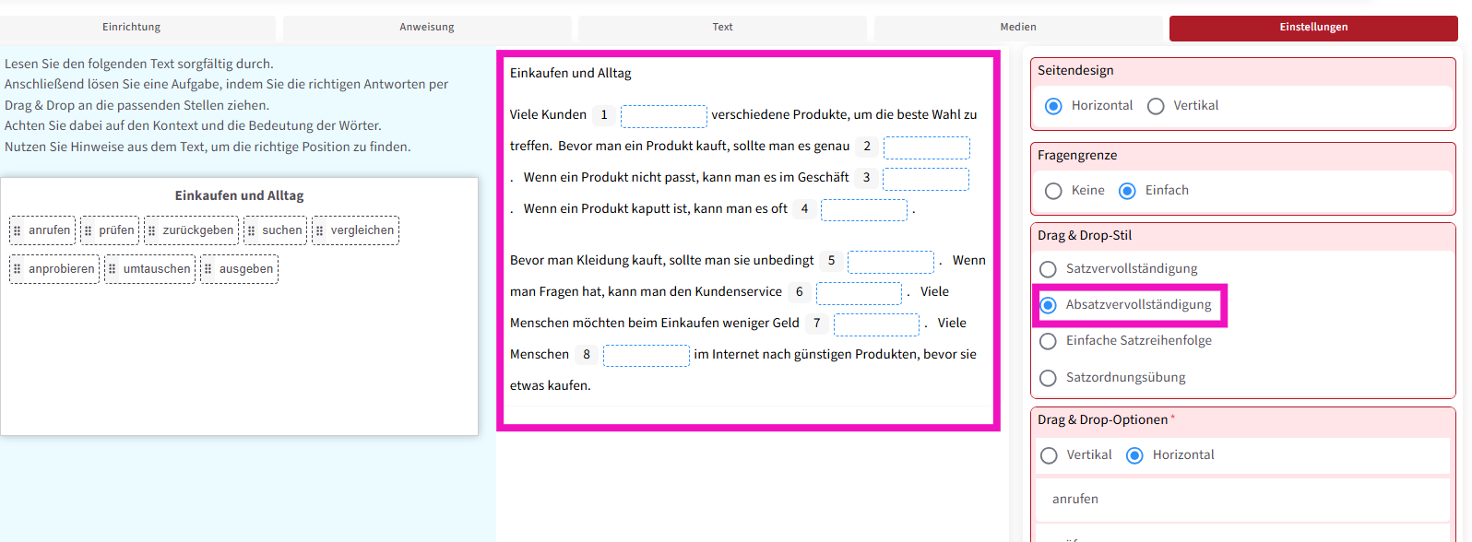
Task: Click the 'anrufen' option input field
Action: 1241,500
